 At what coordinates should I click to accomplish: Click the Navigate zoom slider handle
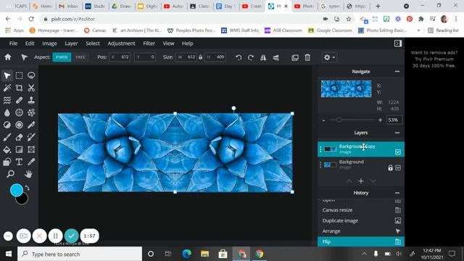(339, 120)
